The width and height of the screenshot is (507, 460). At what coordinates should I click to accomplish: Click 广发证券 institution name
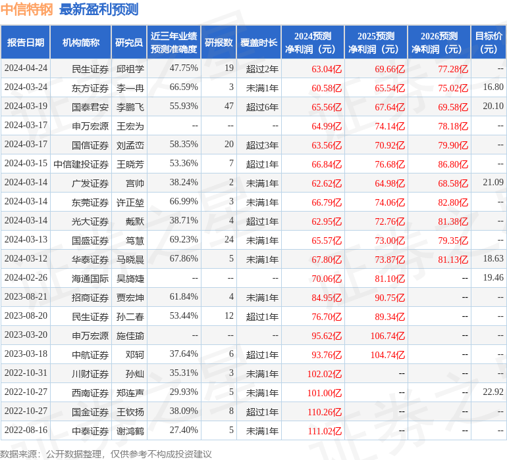pos(90,183)
